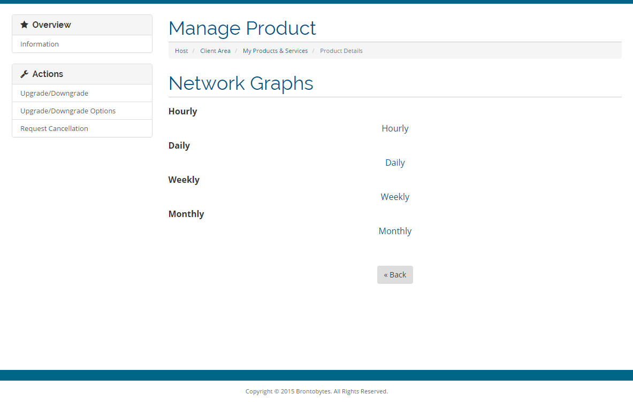Image resolution: width=633 pixels, height=402 pixels.
Task: Click the Actions panel header title
Action: pyautogui.click(x=48, y=74)
